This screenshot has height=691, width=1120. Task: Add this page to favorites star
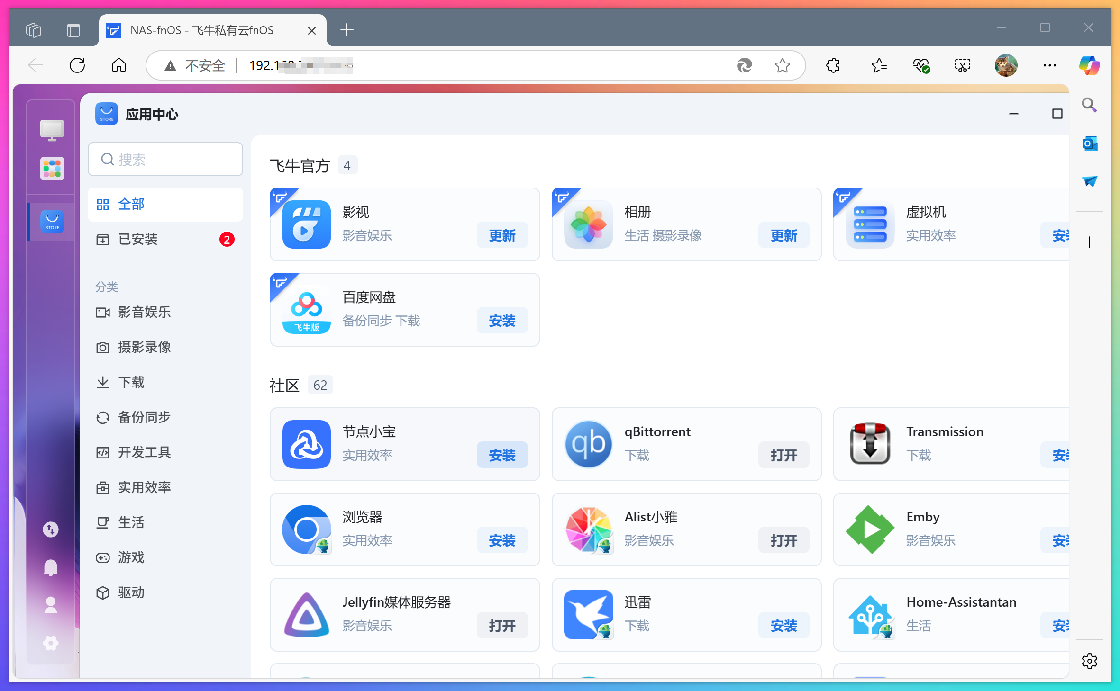click(783, 65)
